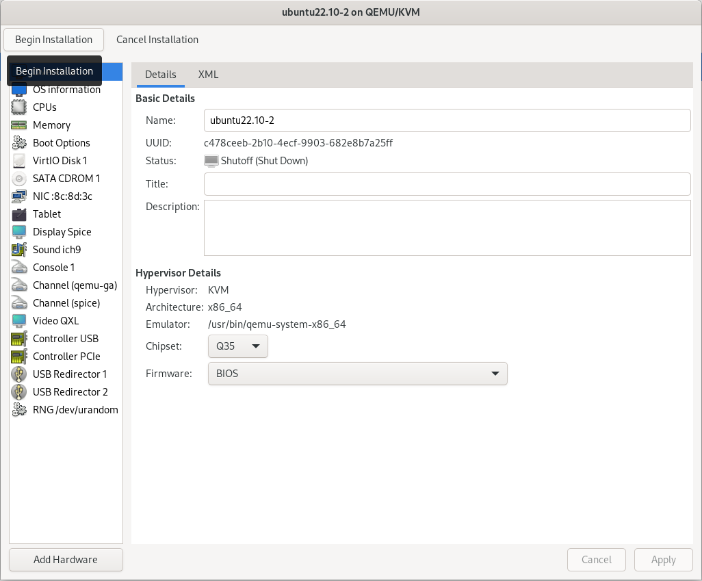Screen dimensions: 702x581
Task: Click the NIC network computers icon
Action: click(18, 196)
